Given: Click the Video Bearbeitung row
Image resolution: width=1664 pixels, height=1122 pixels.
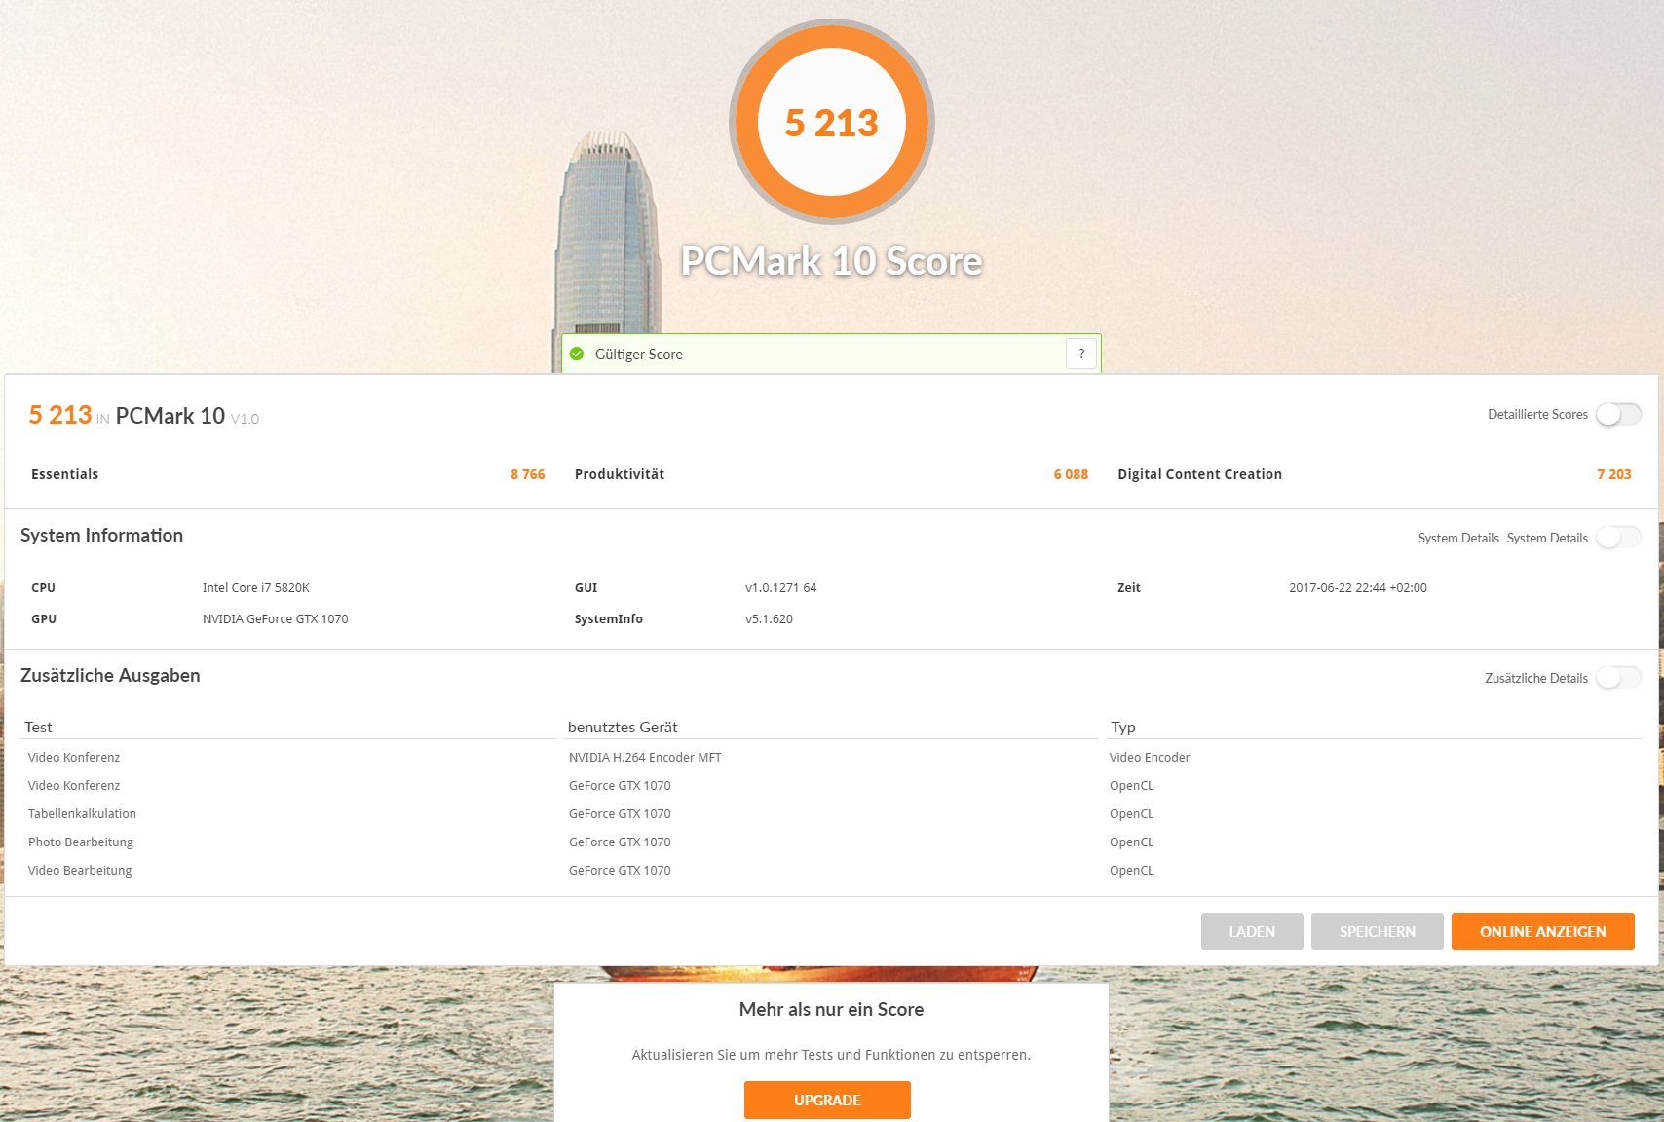Looking at the screenshot, I should (x=831, y=871).
